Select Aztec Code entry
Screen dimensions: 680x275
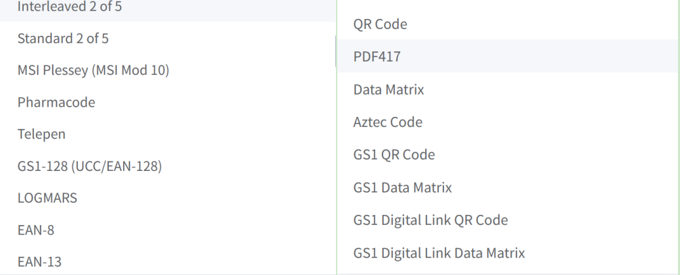coord(387,122)
